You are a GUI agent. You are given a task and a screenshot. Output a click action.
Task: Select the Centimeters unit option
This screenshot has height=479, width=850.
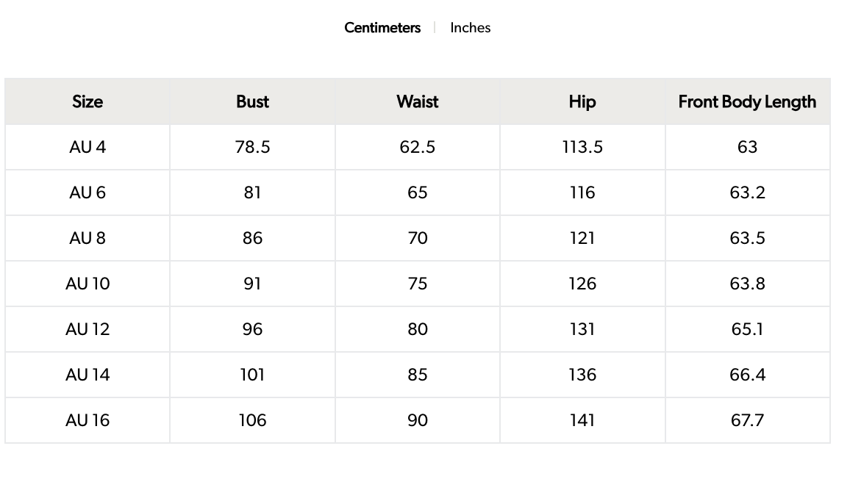click(x=382, y=28)
